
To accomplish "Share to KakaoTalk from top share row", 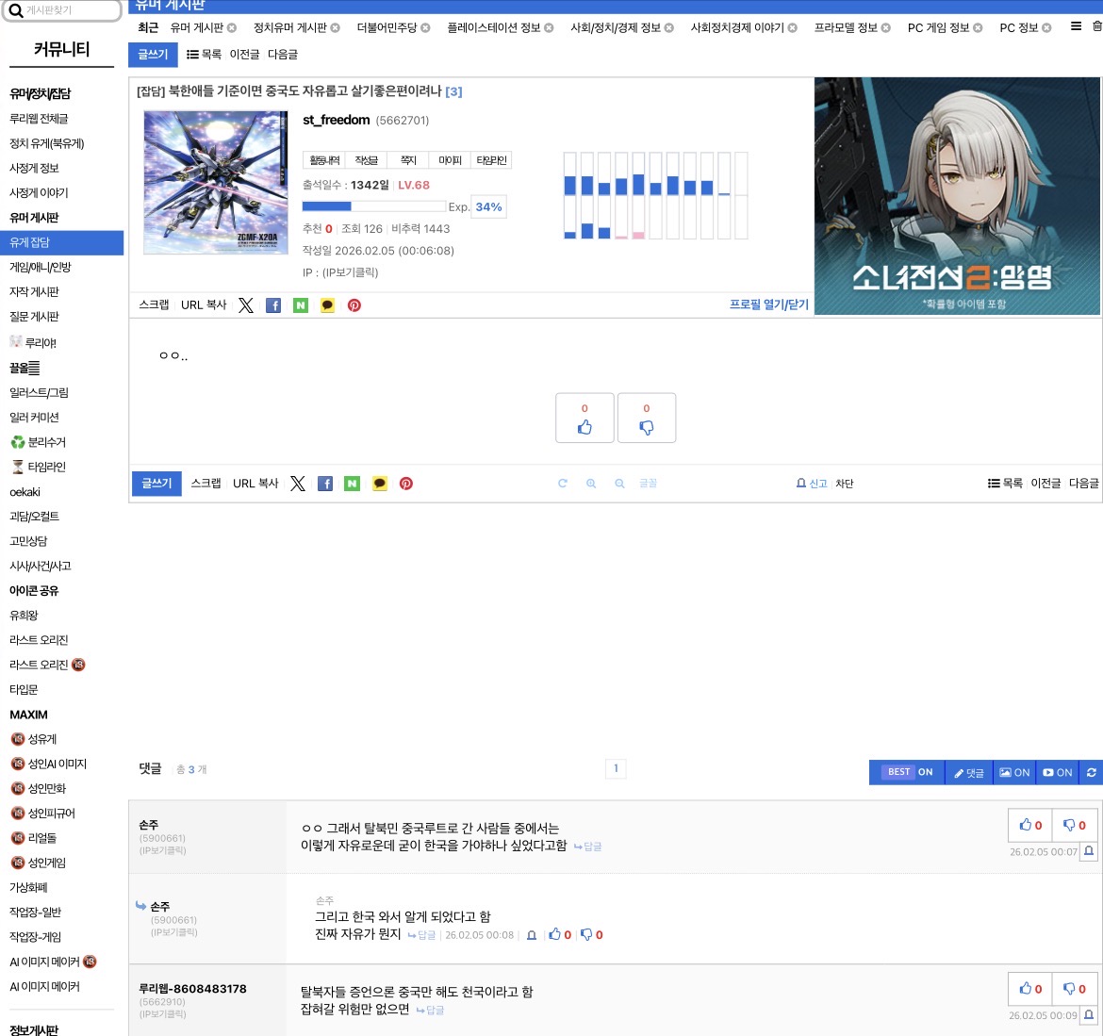I will tap(327, 305).
